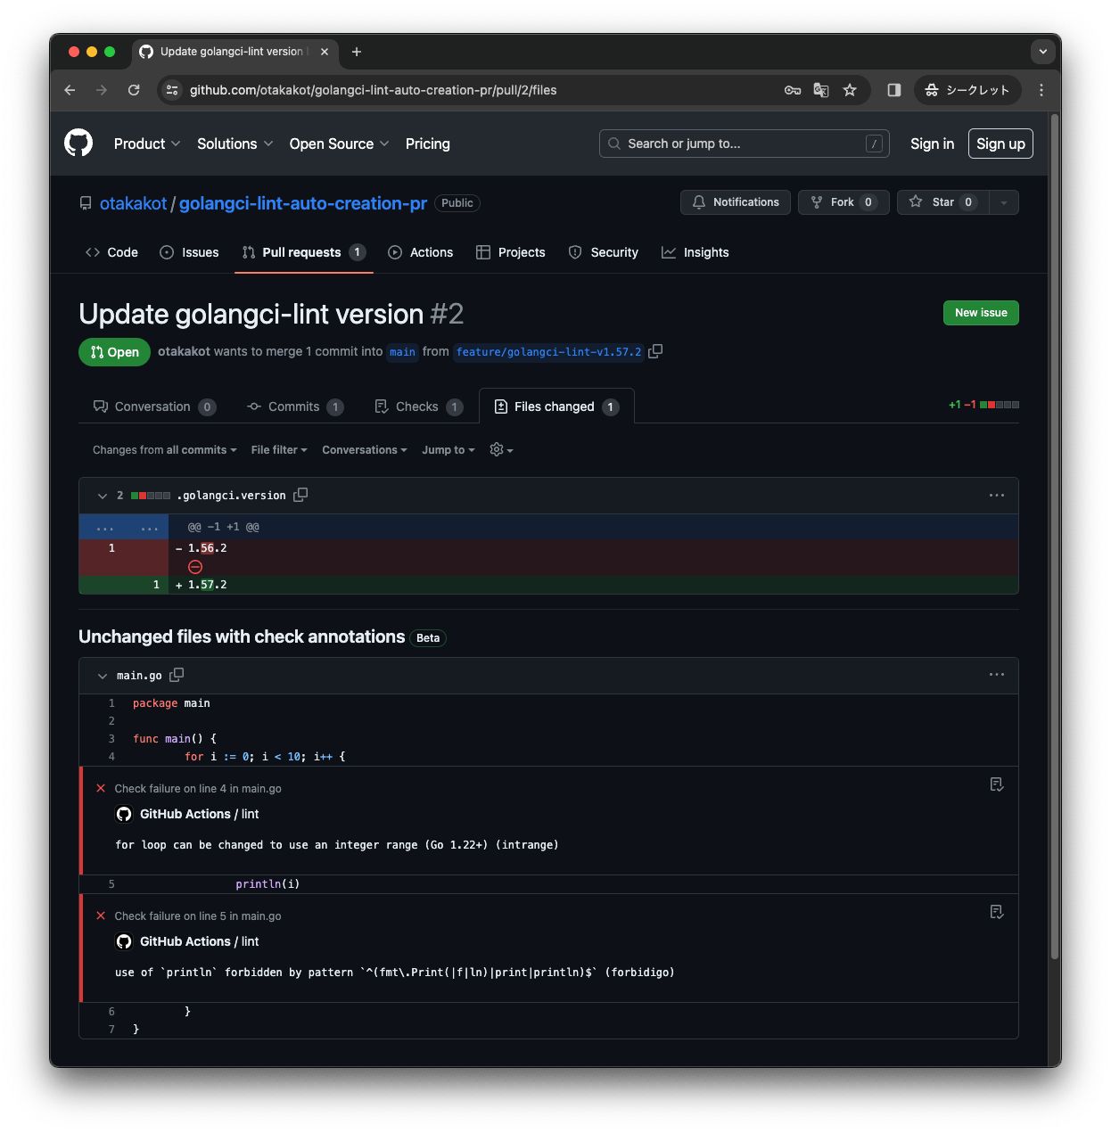
Task: Click the no-newline warning icon in diff
Action: click(195, 567)
